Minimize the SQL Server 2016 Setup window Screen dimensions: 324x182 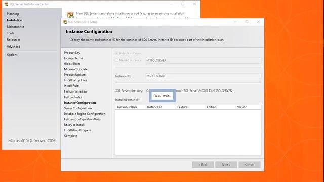click(x=235, y=22)
